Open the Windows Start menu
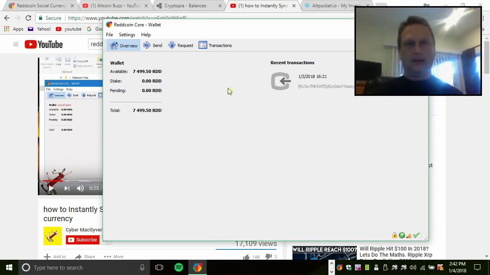This screenshot has height=275, width=490. [x=9, y=267]
